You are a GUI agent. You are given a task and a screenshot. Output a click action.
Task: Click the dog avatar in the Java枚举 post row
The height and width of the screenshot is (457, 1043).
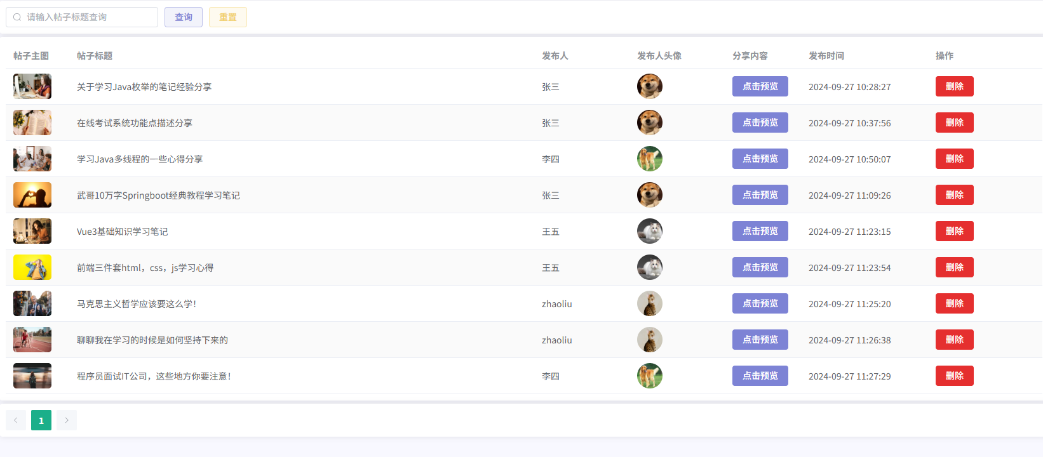[x=650, y=86]
